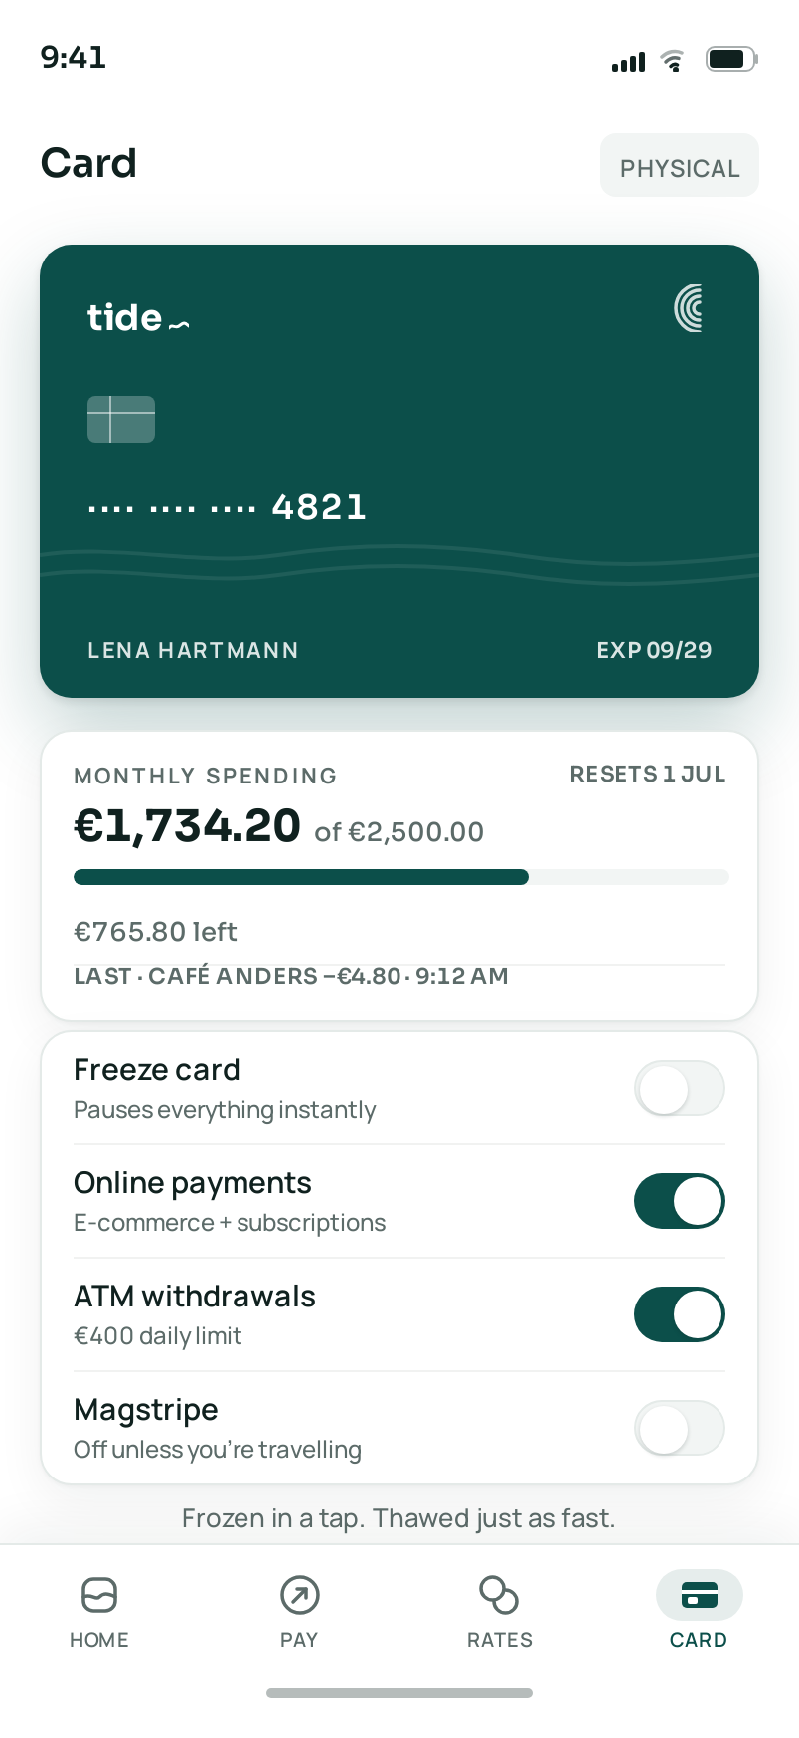Open the Home tab icon
The width and height of the screenshot is (799, 1738).
pyautogui.click(x=99, y=1595)
